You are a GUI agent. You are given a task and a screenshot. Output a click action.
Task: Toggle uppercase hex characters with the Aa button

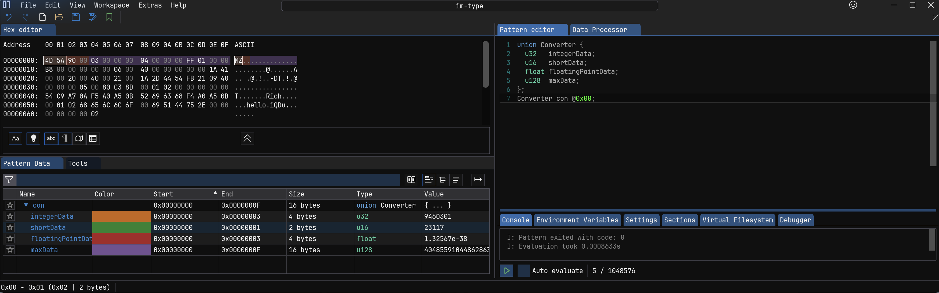coord(15,139)
